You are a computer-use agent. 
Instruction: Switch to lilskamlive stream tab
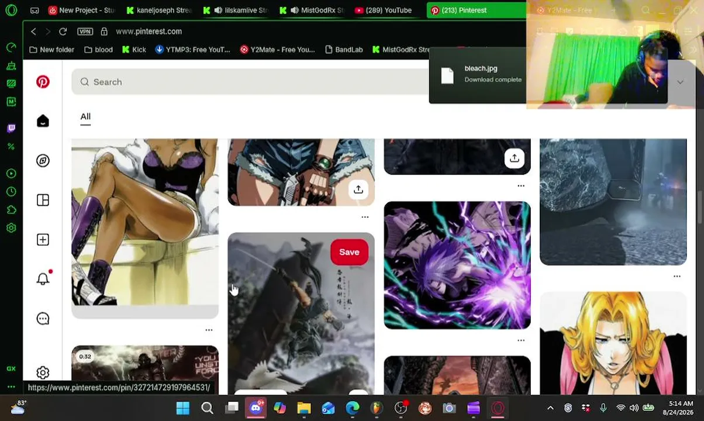(x=236, y=10)
